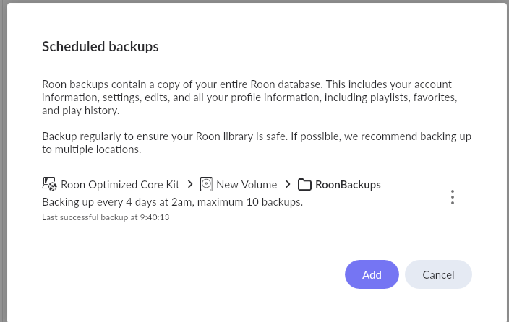Screen dimensions: 509x322
Task: Click the dimmed background left of dialog
Action: 3,162
